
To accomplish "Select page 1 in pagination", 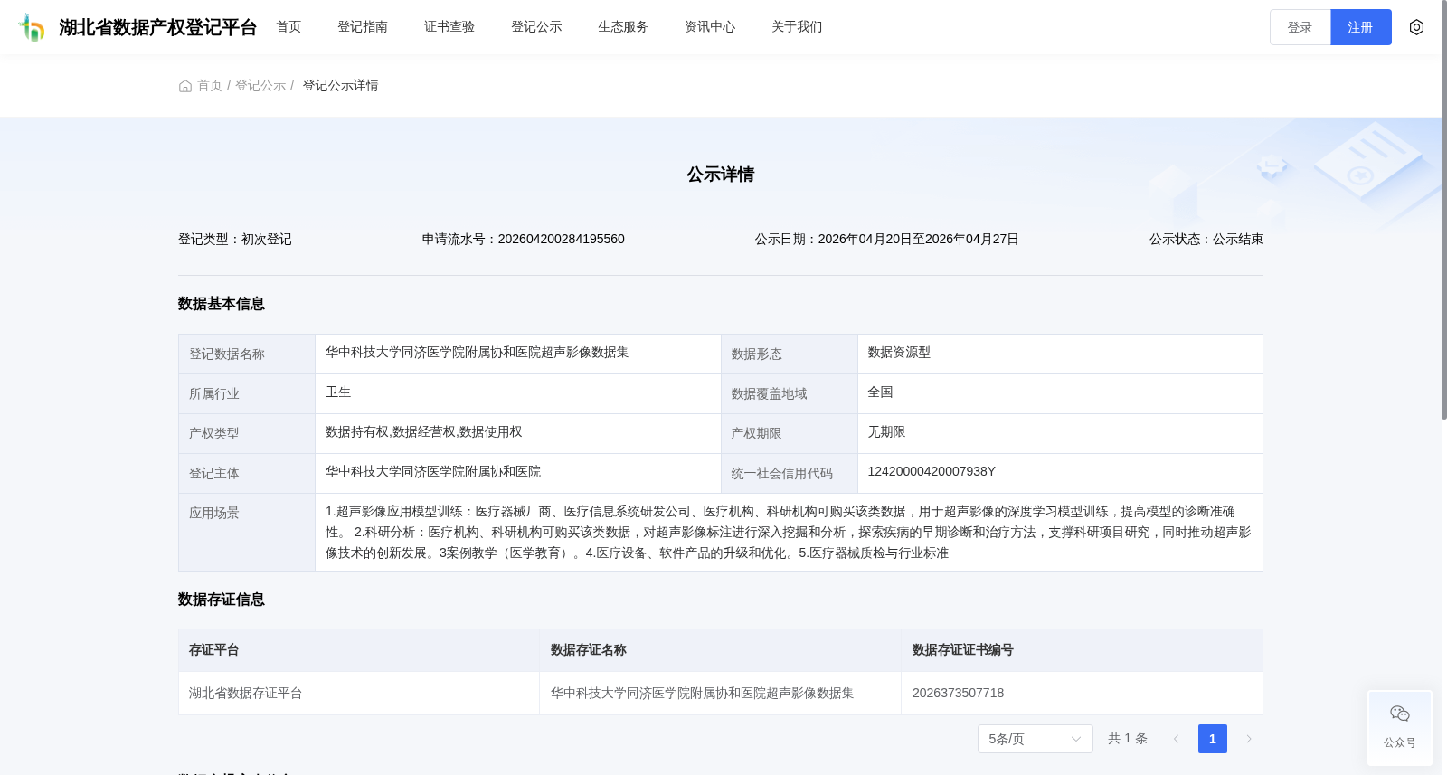I will (x=1212, y=739).
